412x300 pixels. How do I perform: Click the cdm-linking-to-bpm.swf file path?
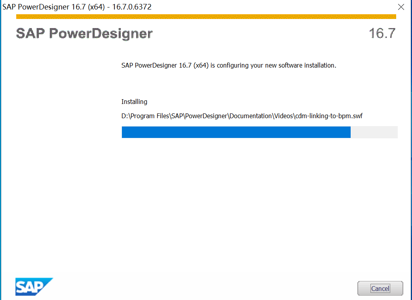tap(241, 116)
